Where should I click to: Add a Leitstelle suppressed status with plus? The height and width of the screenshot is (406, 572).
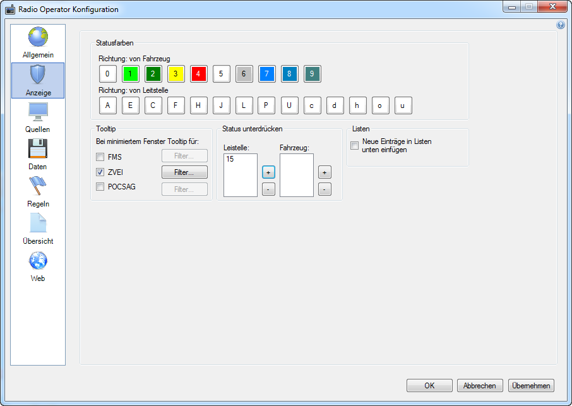[268, 172]
